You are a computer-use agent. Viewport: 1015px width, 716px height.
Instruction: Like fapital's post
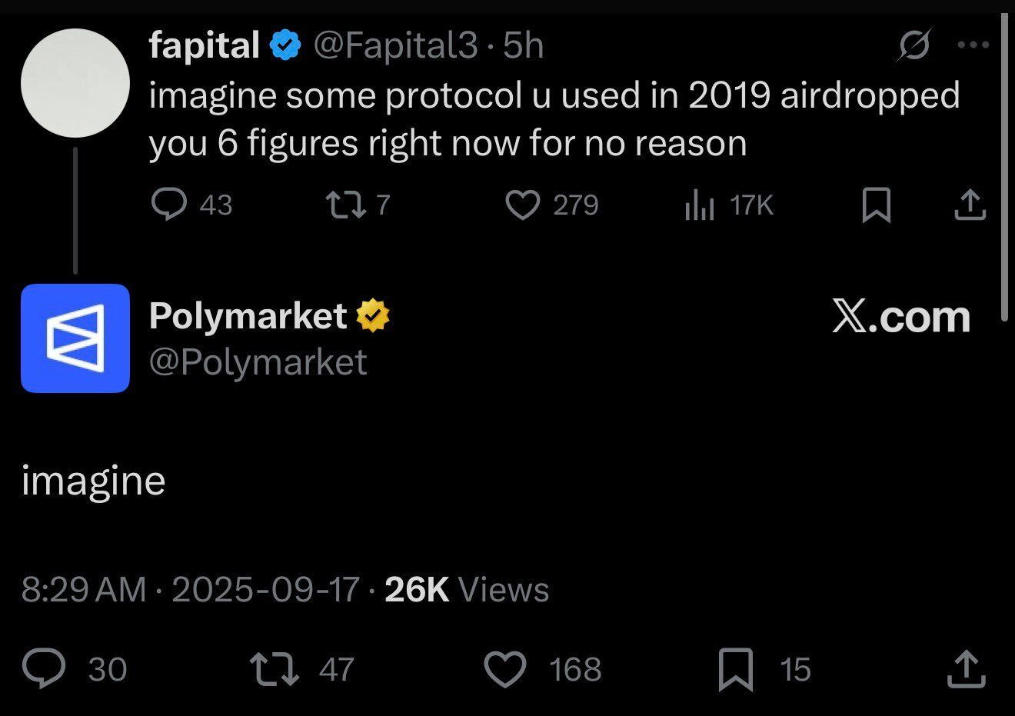523,205
